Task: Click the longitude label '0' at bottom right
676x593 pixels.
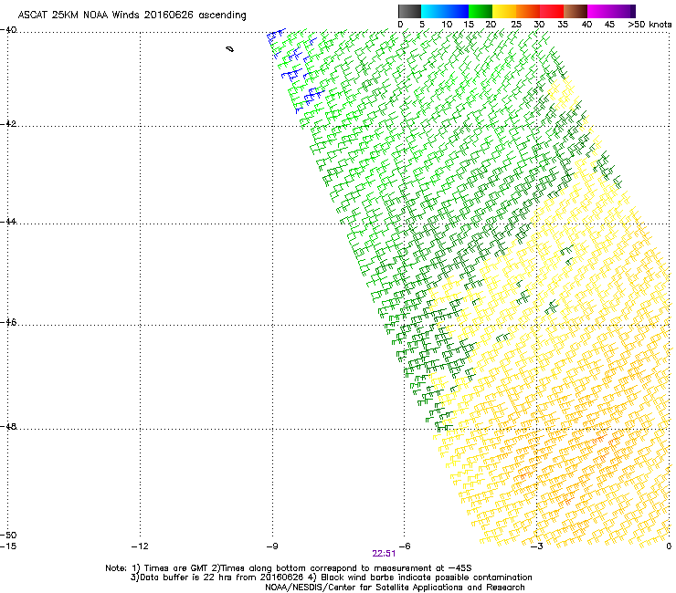Action: coord(669,546)
